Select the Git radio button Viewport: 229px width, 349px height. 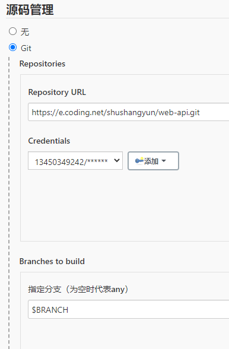pyautogui.click(x=12, y=47)
